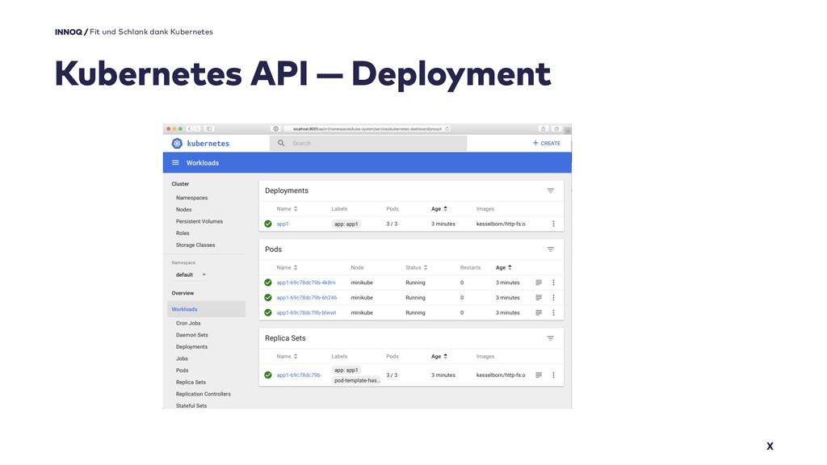View logs of pod app1-69c78dc79b-blwwt

click(x=539, y=312)
